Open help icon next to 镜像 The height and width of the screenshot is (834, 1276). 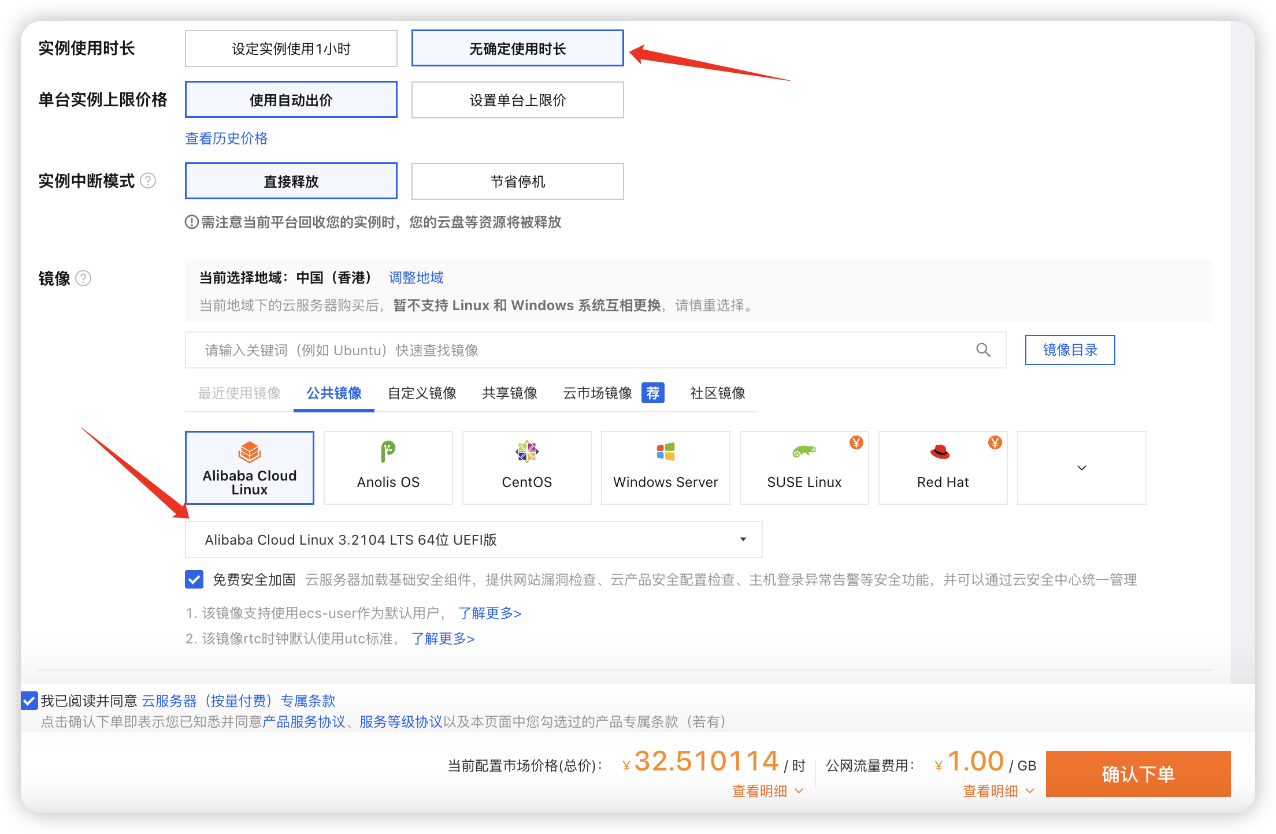pos(83,278)
